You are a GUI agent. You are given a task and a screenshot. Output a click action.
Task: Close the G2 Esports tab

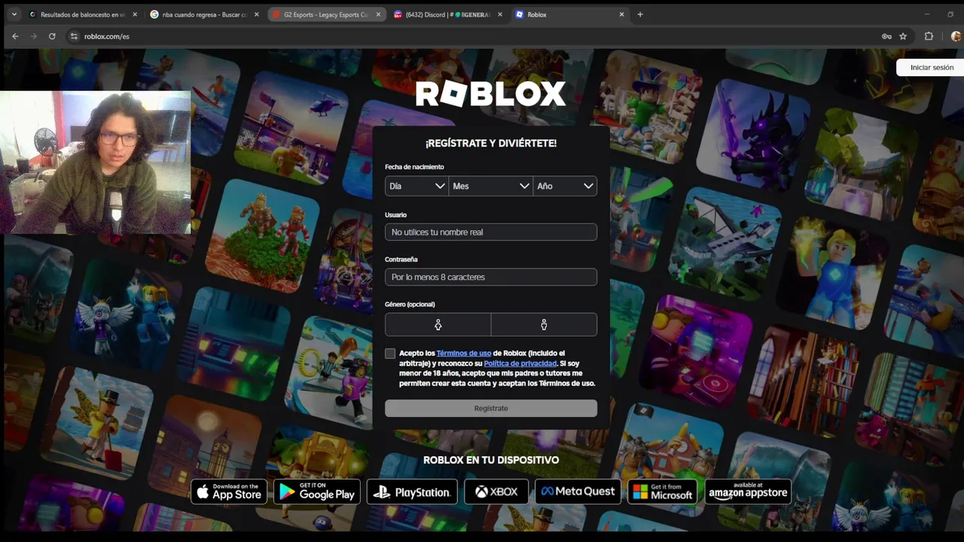[x=378, y=14]
